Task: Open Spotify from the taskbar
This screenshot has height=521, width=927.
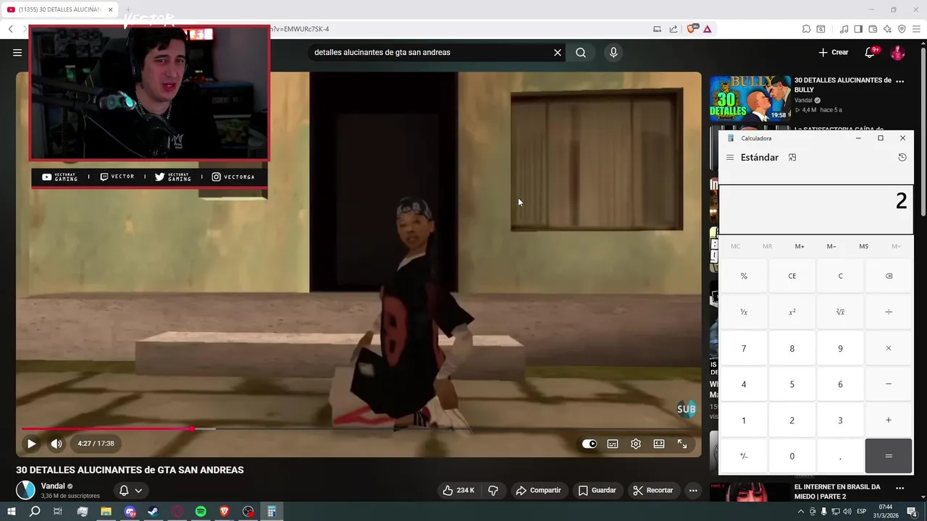Action: pos(201,512)
